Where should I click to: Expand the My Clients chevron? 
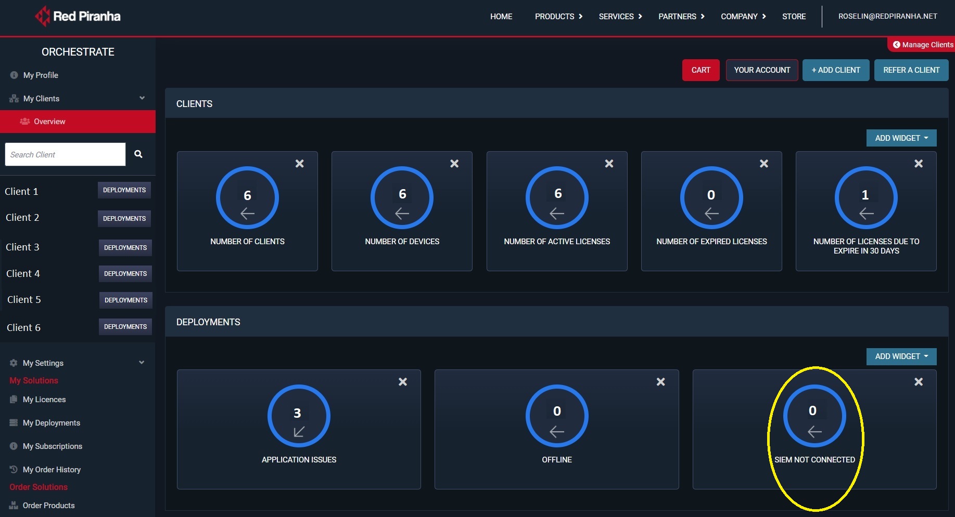pyautogui.click(x=142, y=98)
